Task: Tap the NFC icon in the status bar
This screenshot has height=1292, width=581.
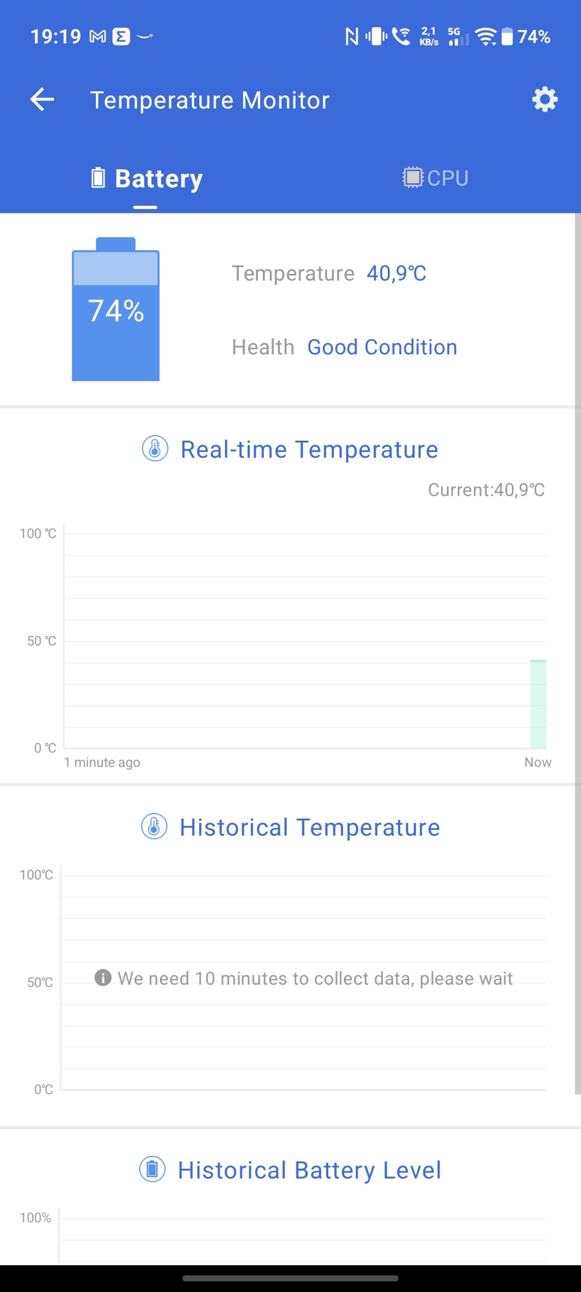Action: point(352,36)
